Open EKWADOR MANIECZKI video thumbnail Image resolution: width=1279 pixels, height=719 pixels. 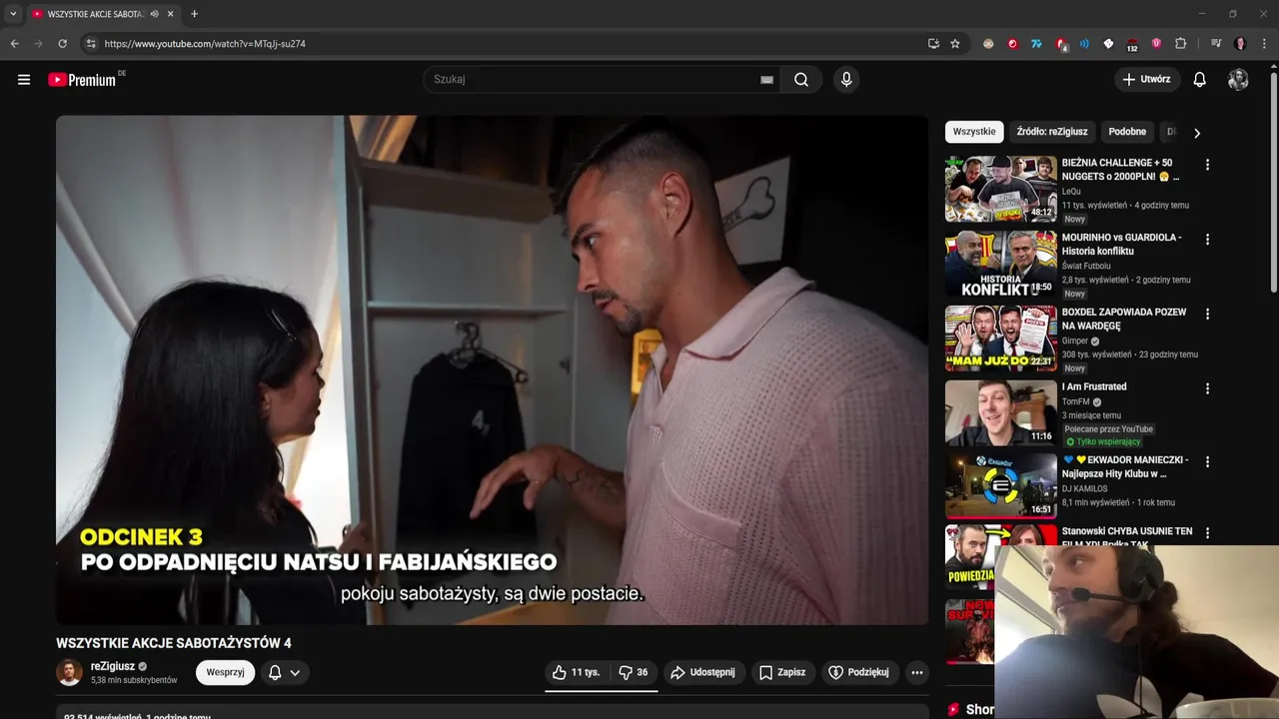pyautogui.click(x=1001, y=486)
